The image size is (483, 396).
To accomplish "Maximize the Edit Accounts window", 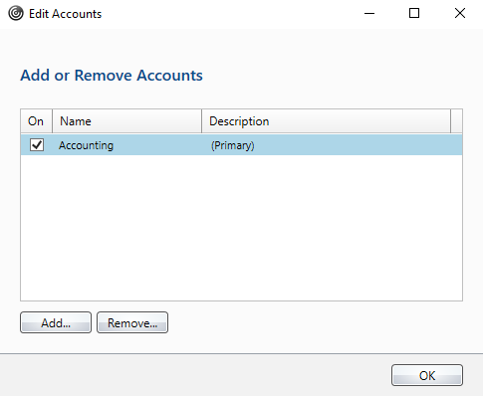I will click(x=414, y=14).
